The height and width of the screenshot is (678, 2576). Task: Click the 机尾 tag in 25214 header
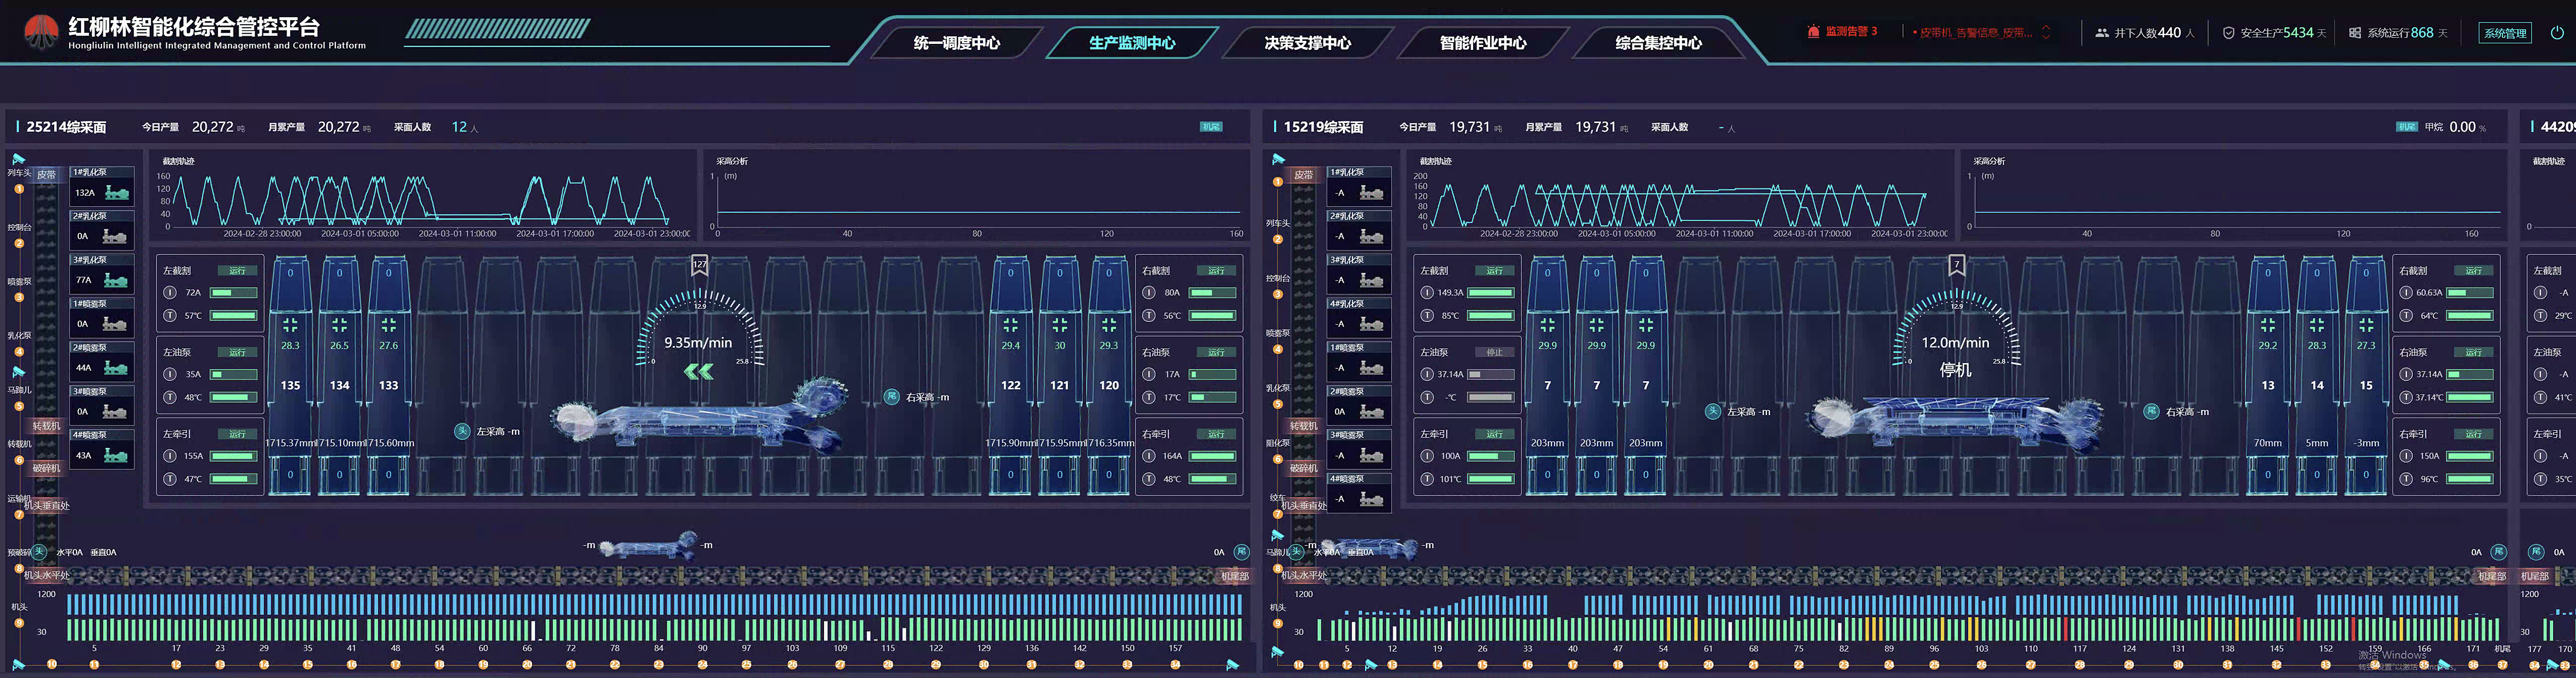coord(1211,127)
